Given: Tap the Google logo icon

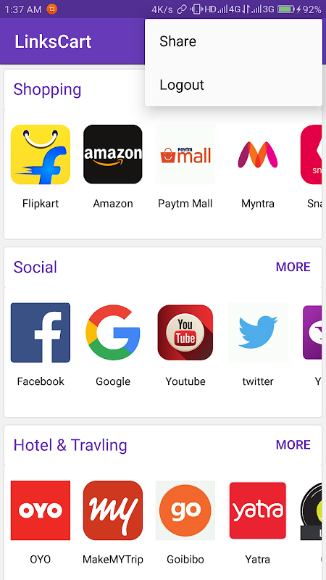Looking at the screenshot, I should click(113, 333).
